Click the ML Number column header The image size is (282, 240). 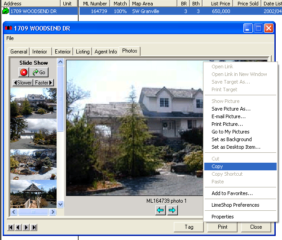point(94,4)
